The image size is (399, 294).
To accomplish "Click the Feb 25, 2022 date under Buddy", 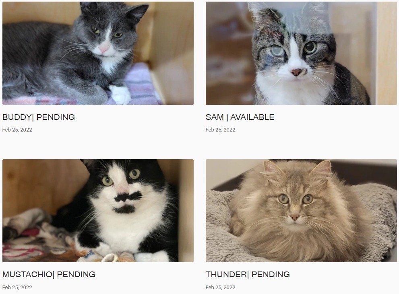I will (x=17, y=130).
